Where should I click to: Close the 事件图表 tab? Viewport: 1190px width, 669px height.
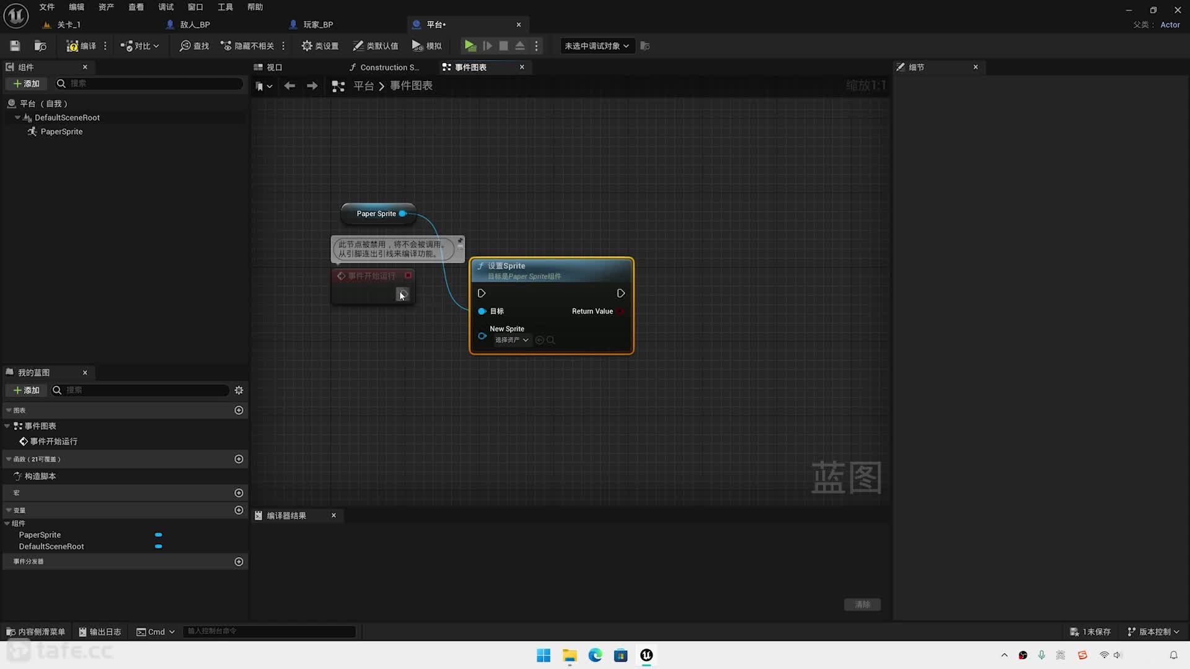pyautogui.click(x=522, y=67)
